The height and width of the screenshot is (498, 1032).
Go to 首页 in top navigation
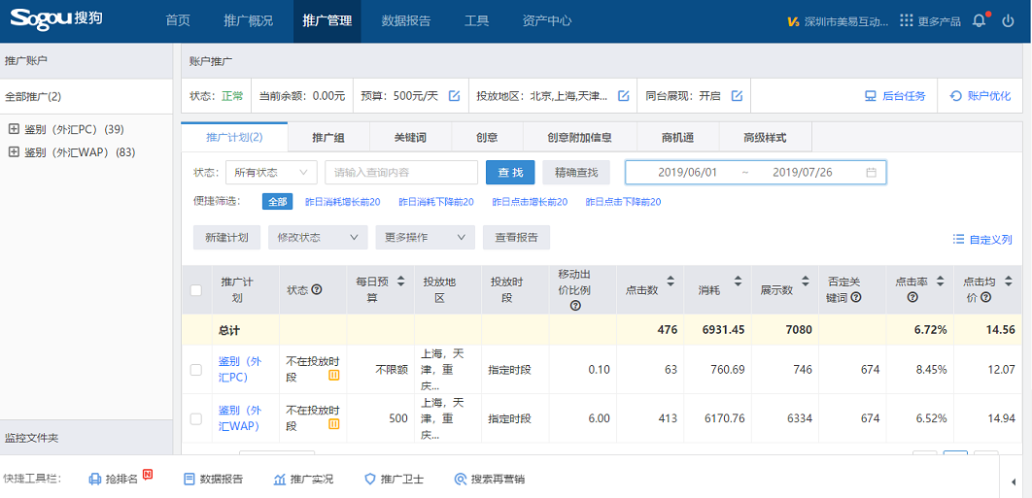(x=178, y=20)
